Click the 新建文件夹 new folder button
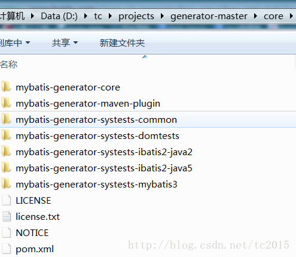 pos(122,43)
